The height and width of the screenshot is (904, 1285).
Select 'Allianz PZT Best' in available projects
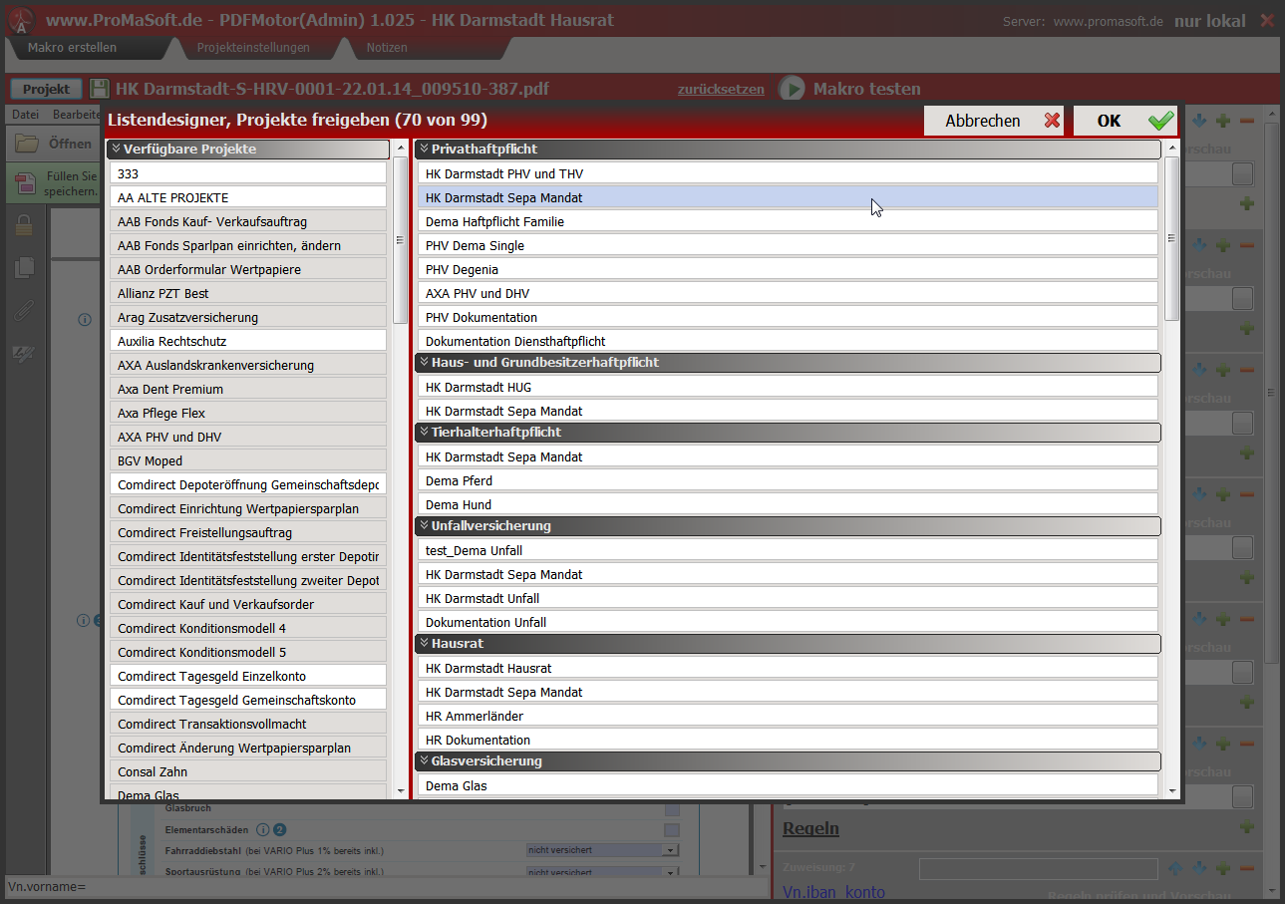pos(248,293)
